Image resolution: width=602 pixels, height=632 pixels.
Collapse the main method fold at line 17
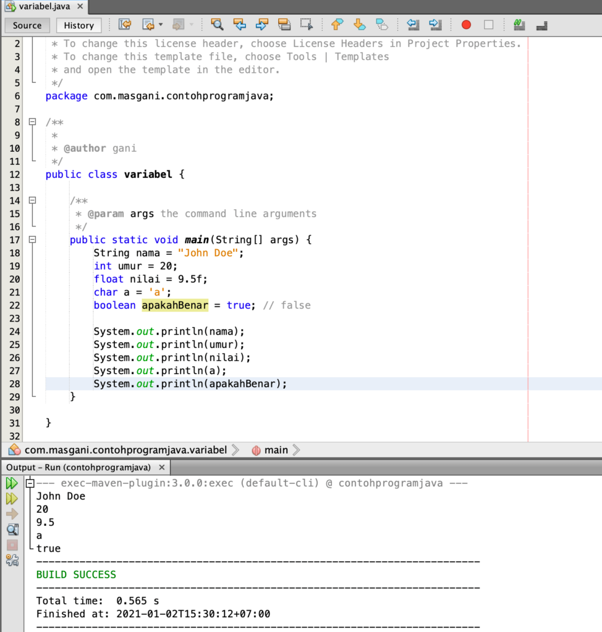click(32, 239)
